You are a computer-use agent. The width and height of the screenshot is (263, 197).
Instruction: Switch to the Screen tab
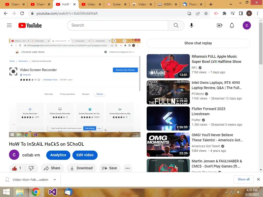click(117, 4)
